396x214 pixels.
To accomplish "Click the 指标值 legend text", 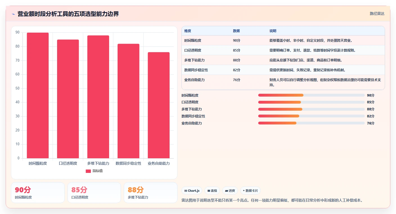I will (x=98, y=171).
